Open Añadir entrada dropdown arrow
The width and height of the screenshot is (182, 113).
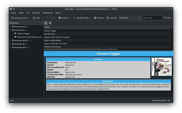(91, 18)
